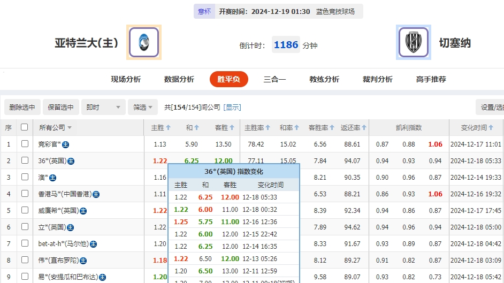
Task: Tick the select-all checkbox in table header
Action: [x=24, y=127]
